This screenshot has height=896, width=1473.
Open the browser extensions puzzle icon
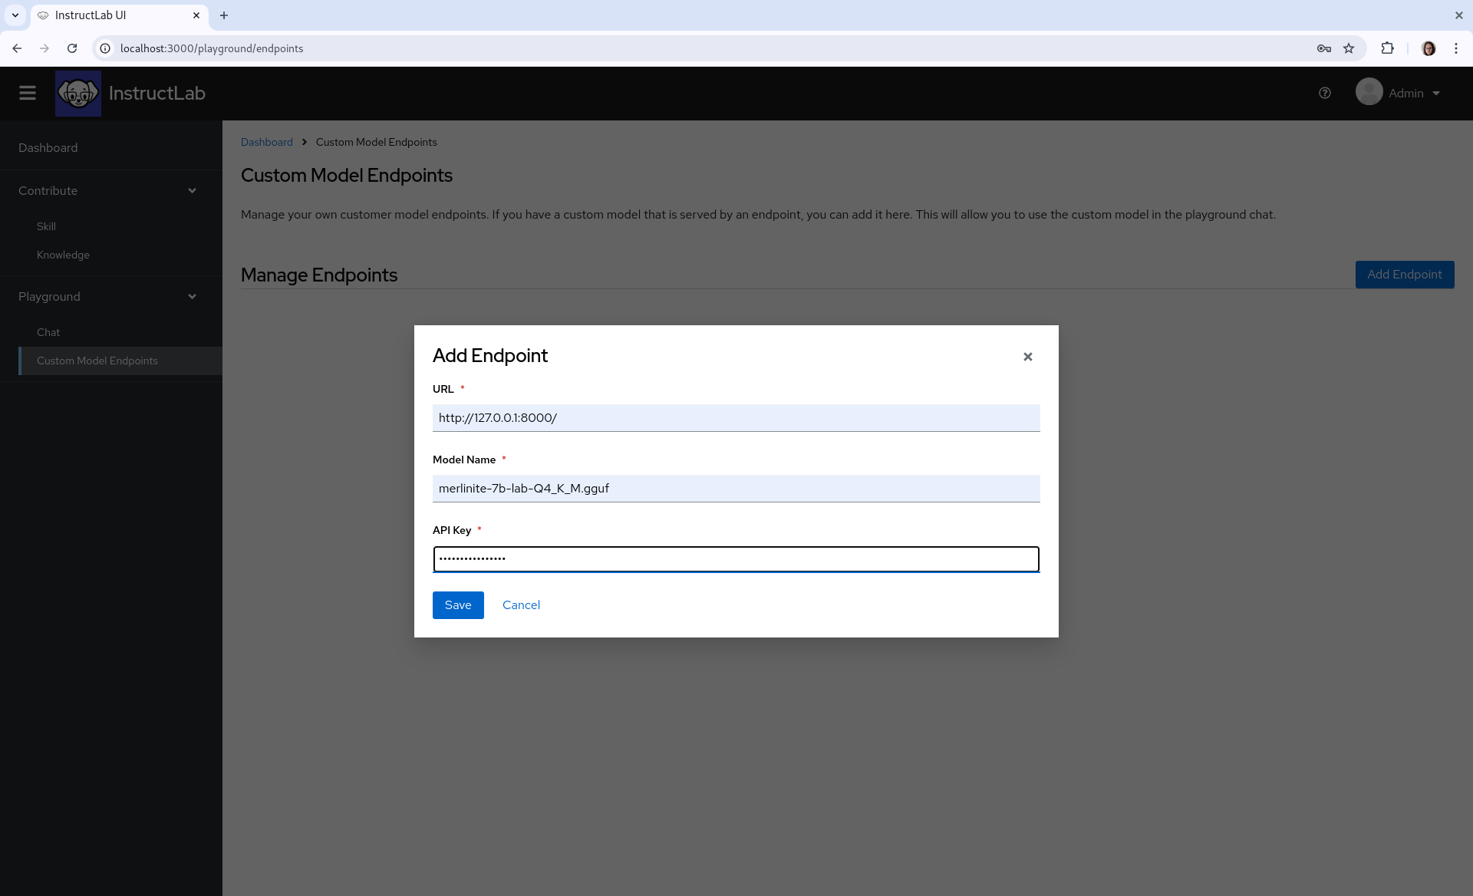pos(1387,48)
